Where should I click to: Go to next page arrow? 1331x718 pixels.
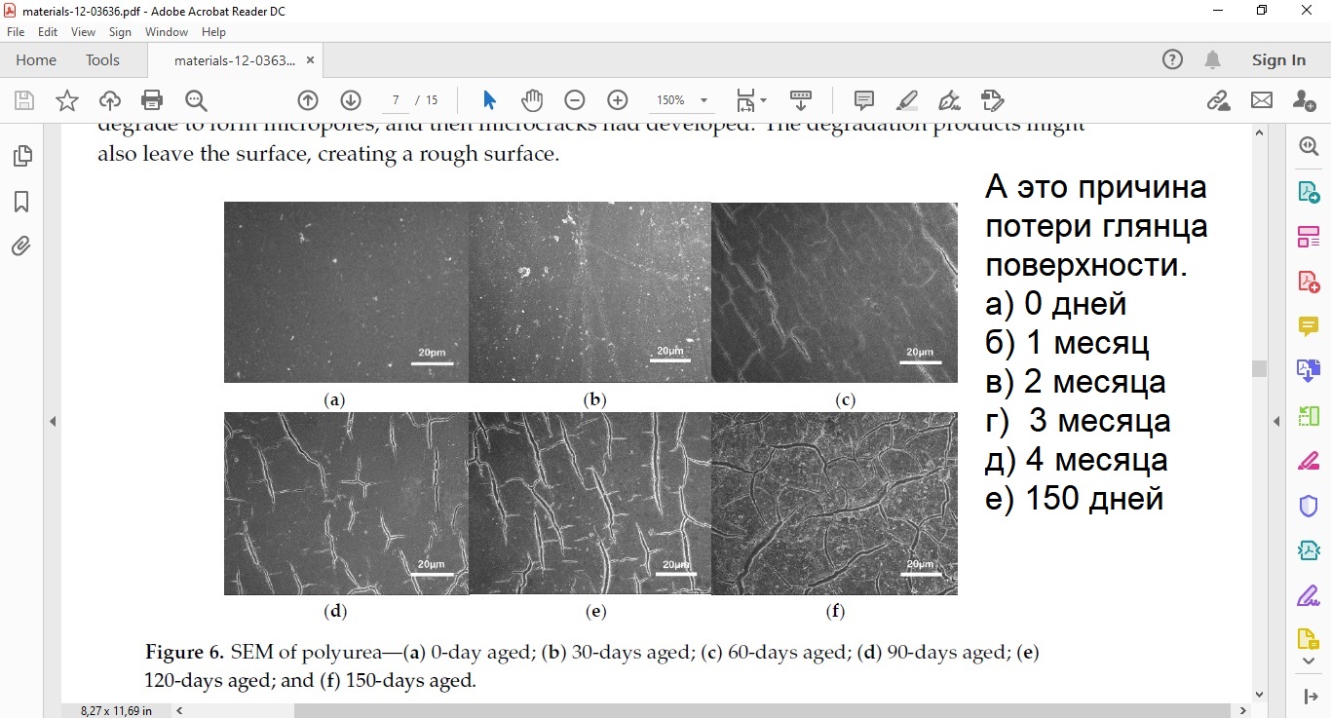(351, 100)
